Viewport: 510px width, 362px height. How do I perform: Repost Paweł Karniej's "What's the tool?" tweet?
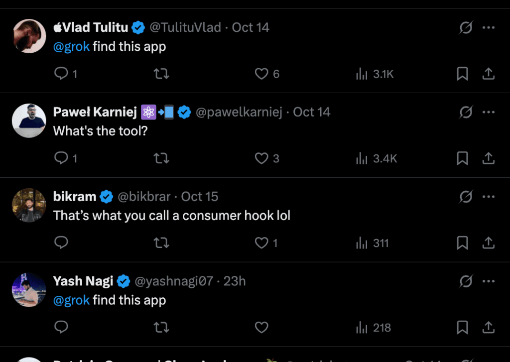tap(161, 159)
